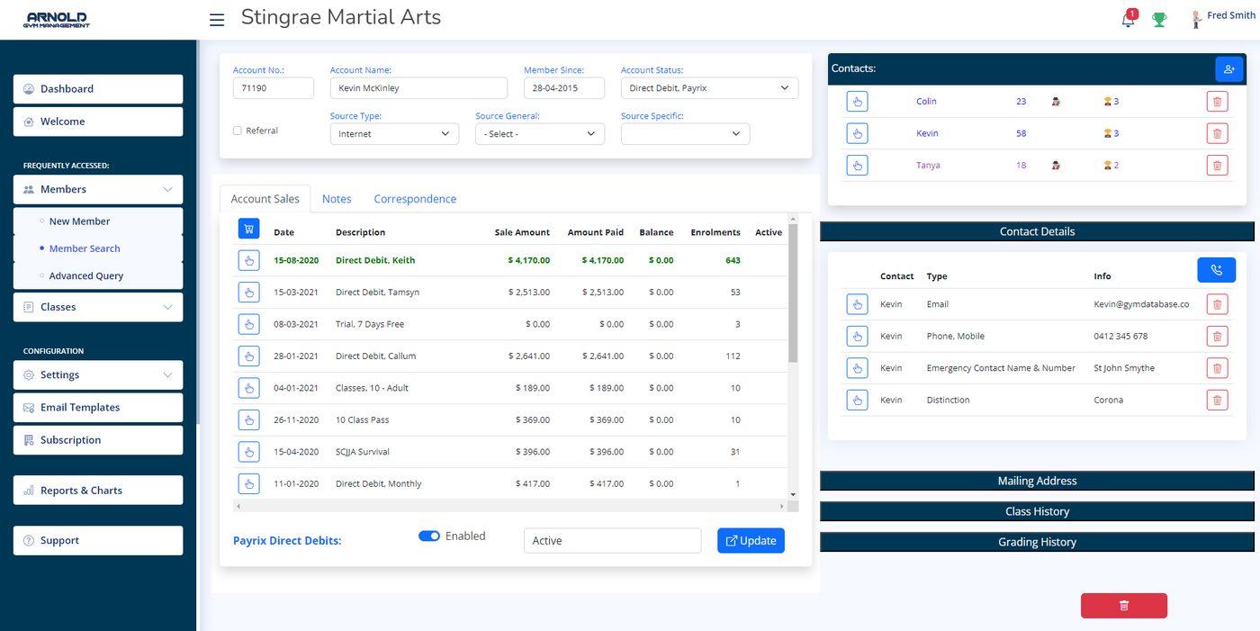Image resolution: width=1260 pixels, height=631 pixels.
Task: Select sale Trial, 7 Days Free hand icon
Action: coord(248,324)
